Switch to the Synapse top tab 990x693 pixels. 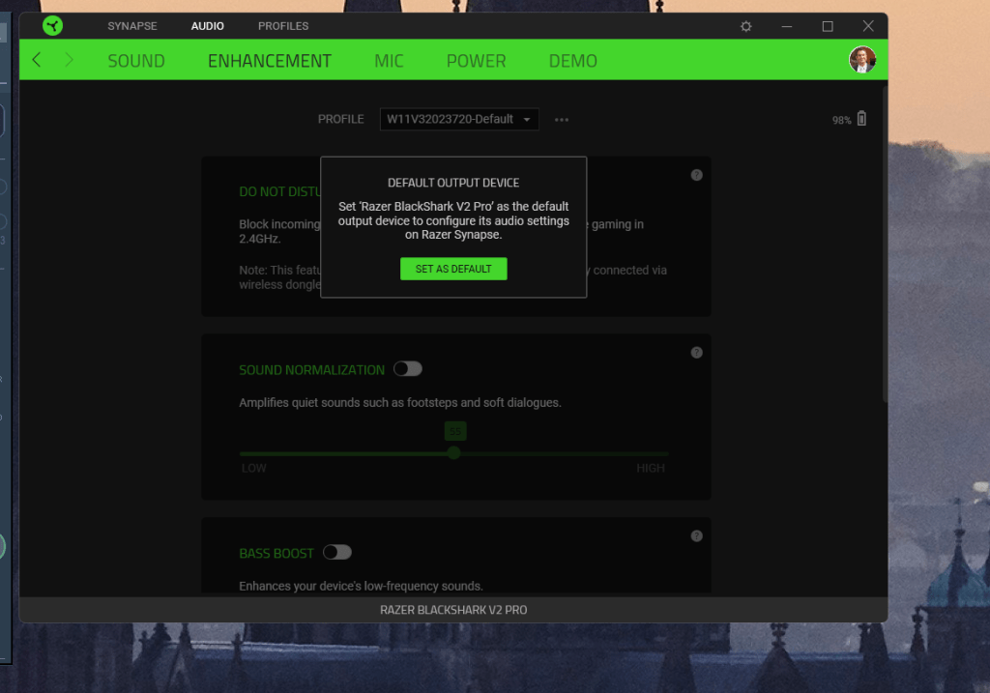(131, 26)
